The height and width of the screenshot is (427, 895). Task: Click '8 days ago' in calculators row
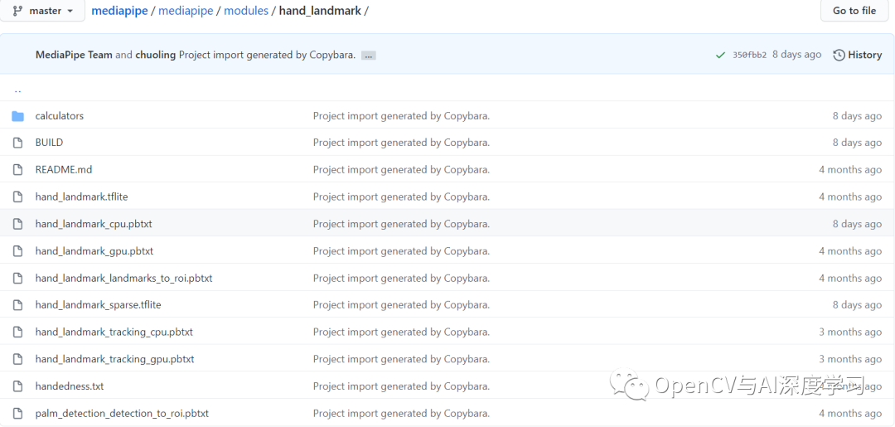click(x=857, y=116)
